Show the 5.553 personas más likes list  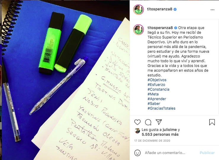(160, 135)
